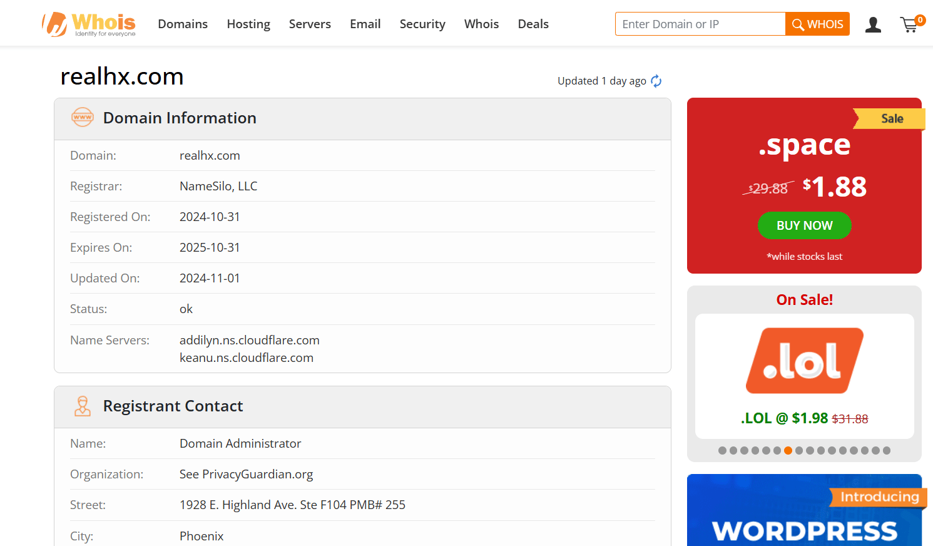Select the last carousel dot

point(886,450)
